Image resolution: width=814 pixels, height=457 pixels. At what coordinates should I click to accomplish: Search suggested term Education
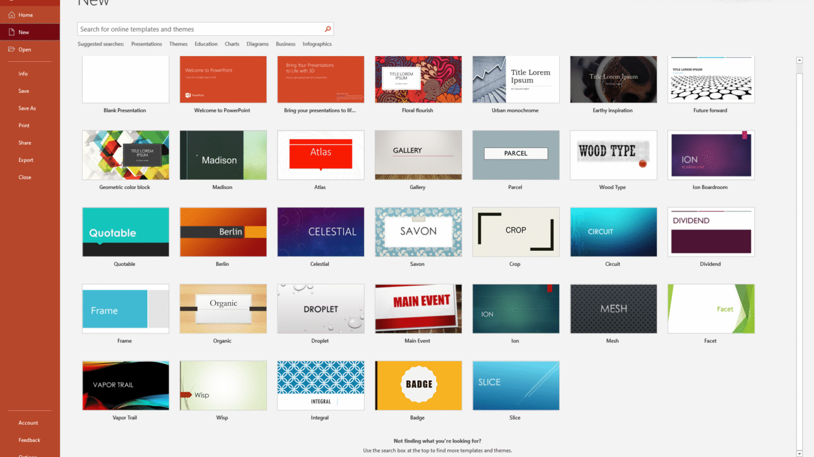(x=206, y=44)
